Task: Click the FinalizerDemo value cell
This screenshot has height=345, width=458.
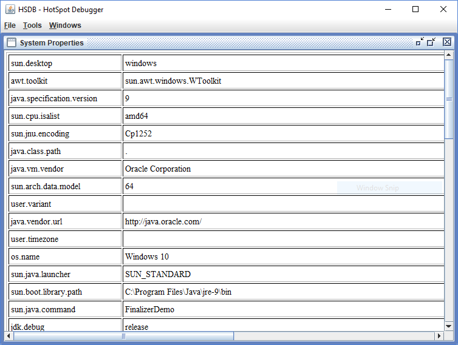Action: coord(283,309)
